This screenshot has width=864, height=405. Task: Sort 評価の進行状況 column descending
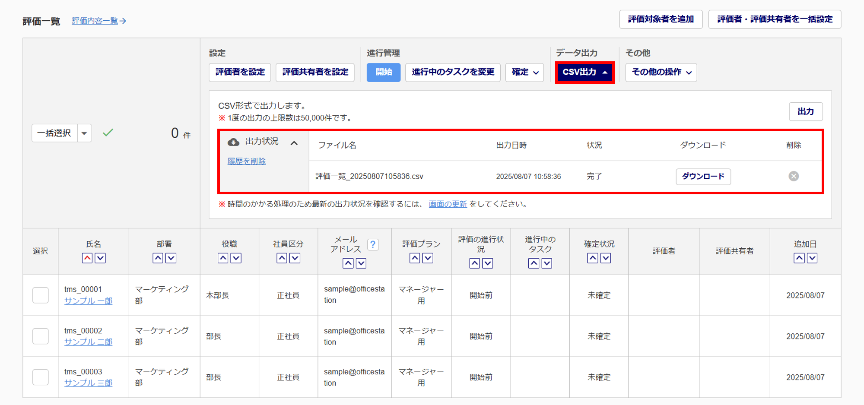488,263
